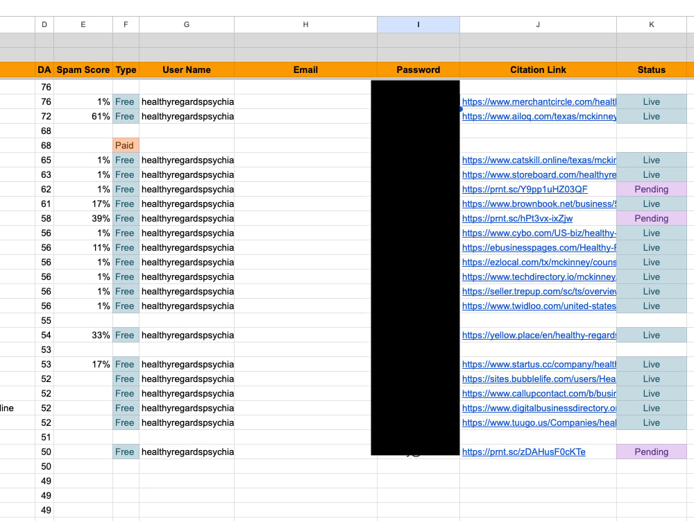This screenshot has height=521, width=694.
Task: Select the 61% spam score cell
Action: [83, 116]
